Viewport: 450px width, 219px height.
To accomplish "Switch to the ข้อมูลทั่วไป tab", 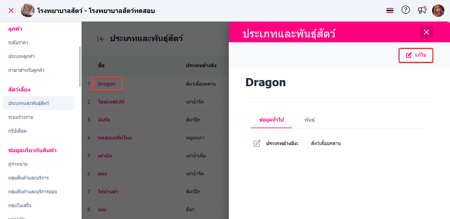I will [x=271, y=120].
